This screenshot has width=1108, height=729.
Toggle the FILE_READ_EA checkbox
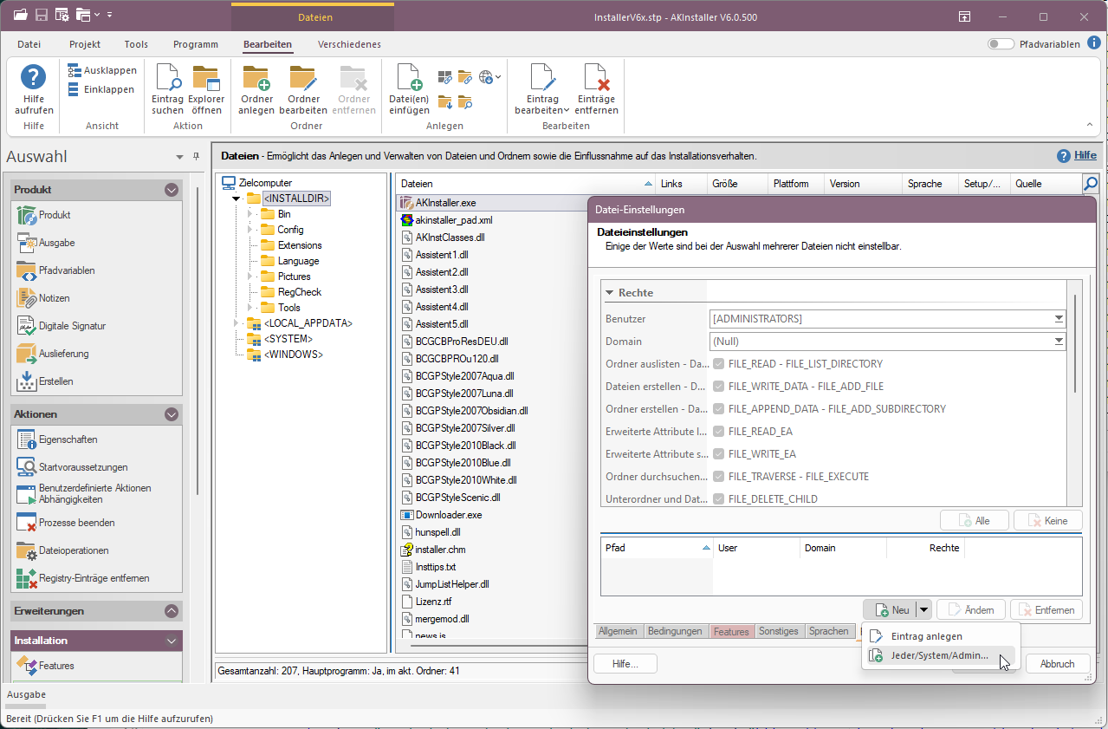pyautogui.click(x=718, y=432)
